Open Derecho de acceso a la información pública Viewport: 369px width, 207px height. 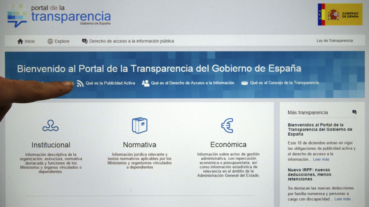[131, 41]
